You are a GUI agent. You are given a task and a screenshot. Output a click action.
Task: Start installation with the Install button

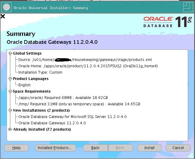coord(149,148)
